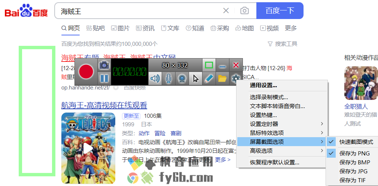Select 保存为 TIF format
This screenshot has width=378, height=186.
point(352,180)
